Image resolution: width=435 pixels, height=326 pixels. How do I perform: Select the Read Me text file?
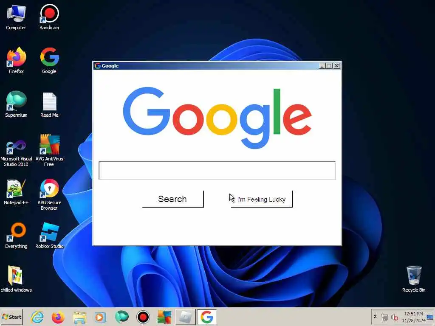[x=49, y=105]
